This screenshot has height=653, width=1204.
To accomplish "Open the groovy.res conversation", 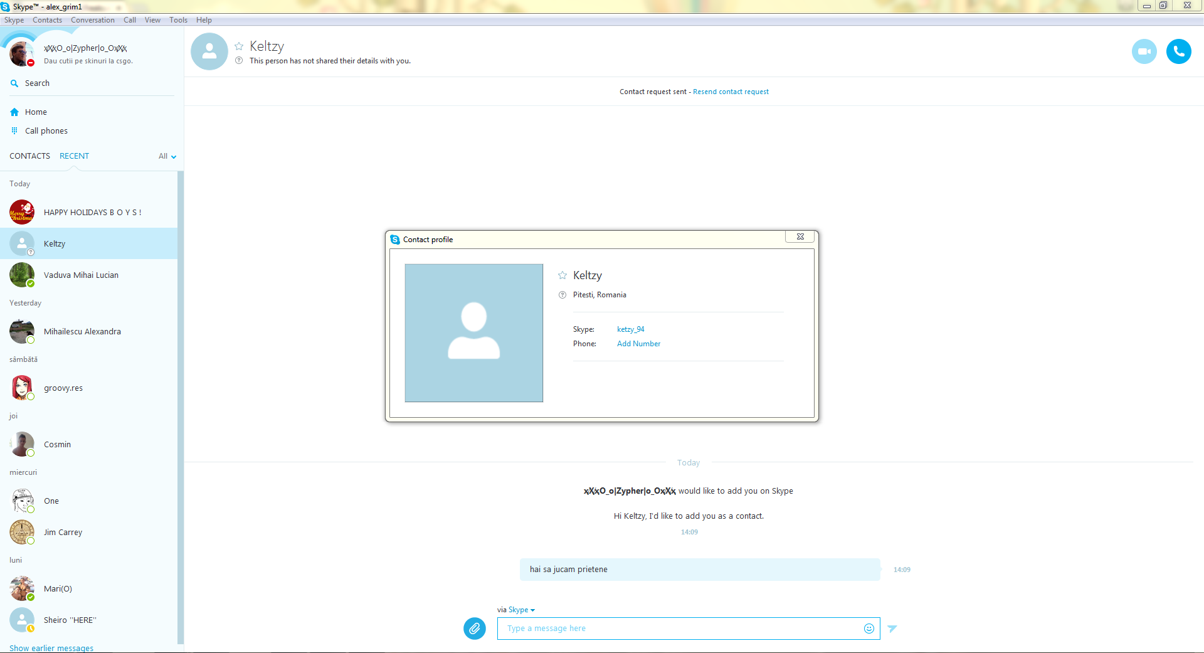I will click(88, 388).
